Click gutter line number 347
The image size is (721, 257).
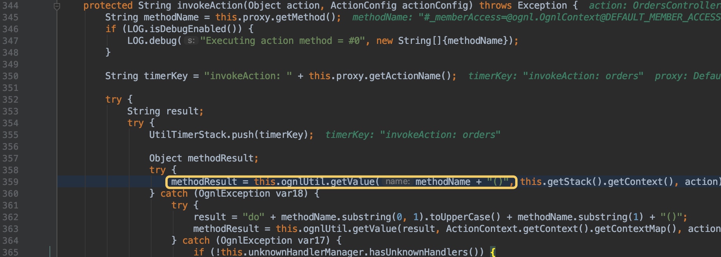(x=11, y=41)
